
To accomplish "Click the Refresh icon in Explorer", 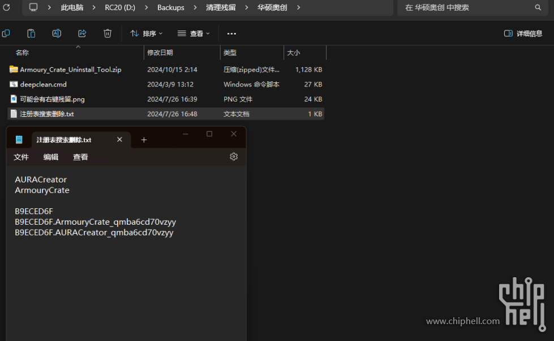I will [x=6, y=7].
